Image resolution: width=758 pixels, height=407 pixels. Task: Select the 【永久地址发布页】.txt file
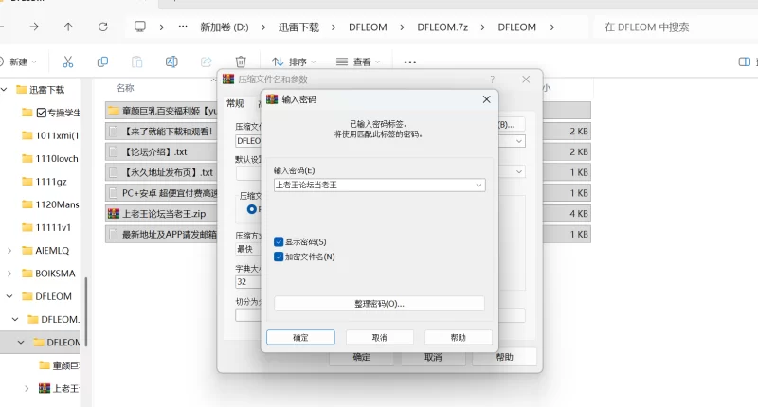point(161,172)
